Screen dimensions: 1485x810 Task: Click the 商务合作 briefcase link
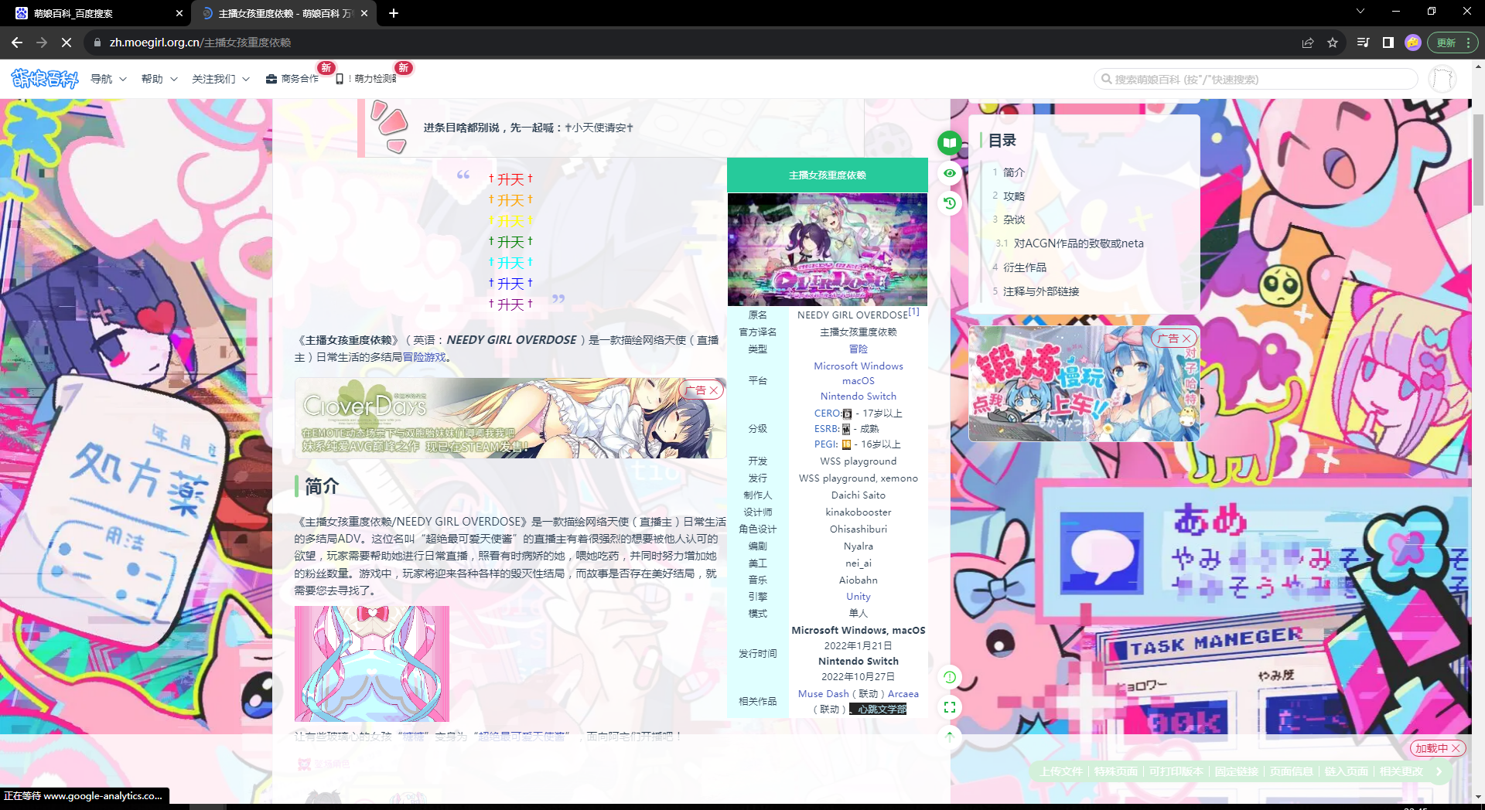[x=292, y=79]
